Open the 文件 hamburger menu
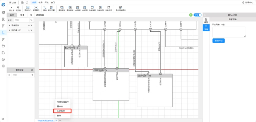 tap(13, 2)
